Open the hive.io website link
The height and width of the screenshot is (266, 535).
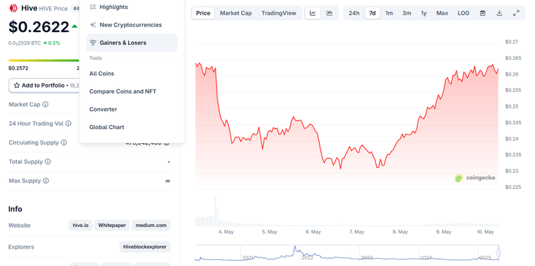pos(81,225)
